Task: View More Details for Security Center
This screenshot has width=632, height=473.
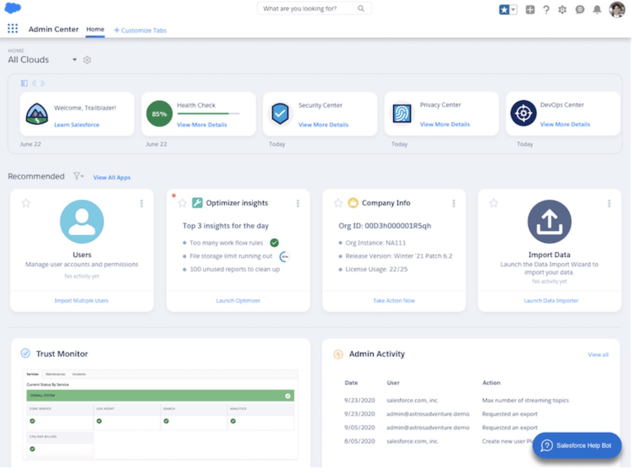Action: click(323, 125)
